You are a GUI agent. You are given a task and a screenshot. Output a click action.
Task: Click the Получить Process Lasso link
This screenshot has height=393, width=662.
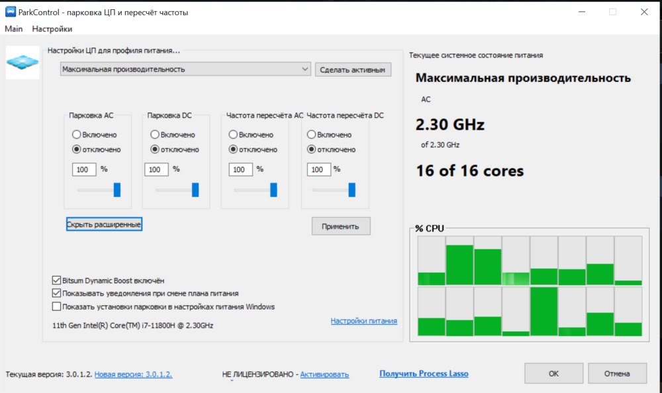click(424, 374)
